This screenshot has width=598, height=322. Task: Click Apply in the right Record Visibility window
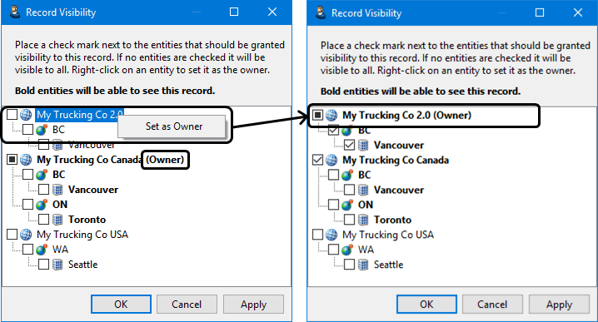pos(559,305)
